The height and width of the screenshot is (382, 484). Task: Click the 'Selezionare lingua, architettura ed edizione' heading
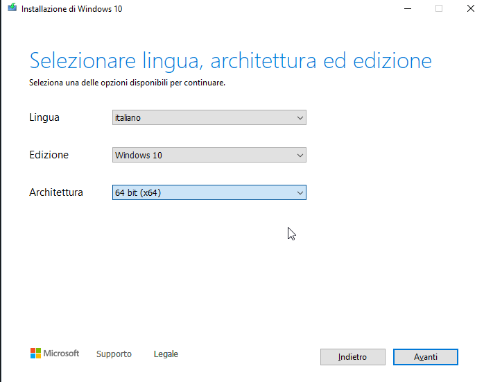pyautogui.click(x=230, y=60)
